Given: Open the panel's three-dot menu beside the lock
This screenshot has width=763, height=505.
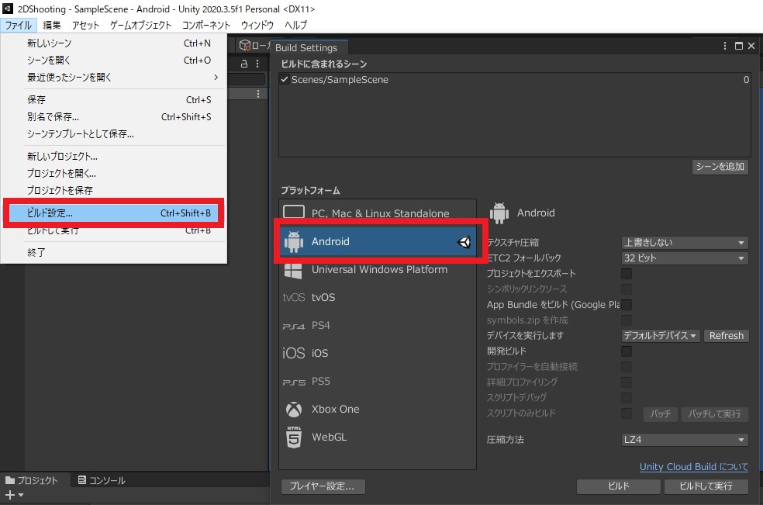Looking at the screenshot, I should click(257, 64).
